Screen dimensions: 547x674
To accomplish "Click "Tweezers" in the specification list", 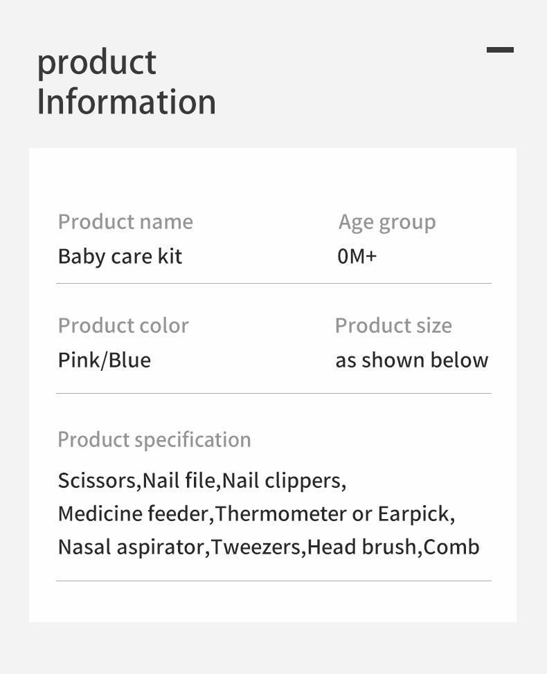I will tap(256, 547).
